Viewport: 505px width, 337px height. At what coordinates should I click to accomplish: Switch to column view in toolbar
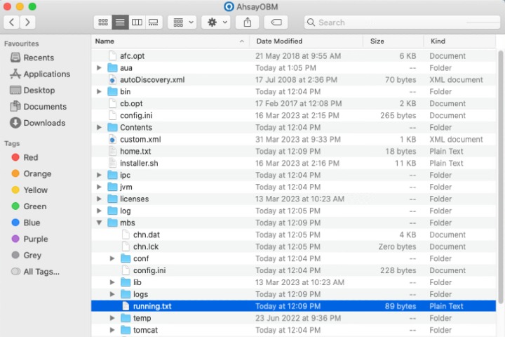coord(137,22)
